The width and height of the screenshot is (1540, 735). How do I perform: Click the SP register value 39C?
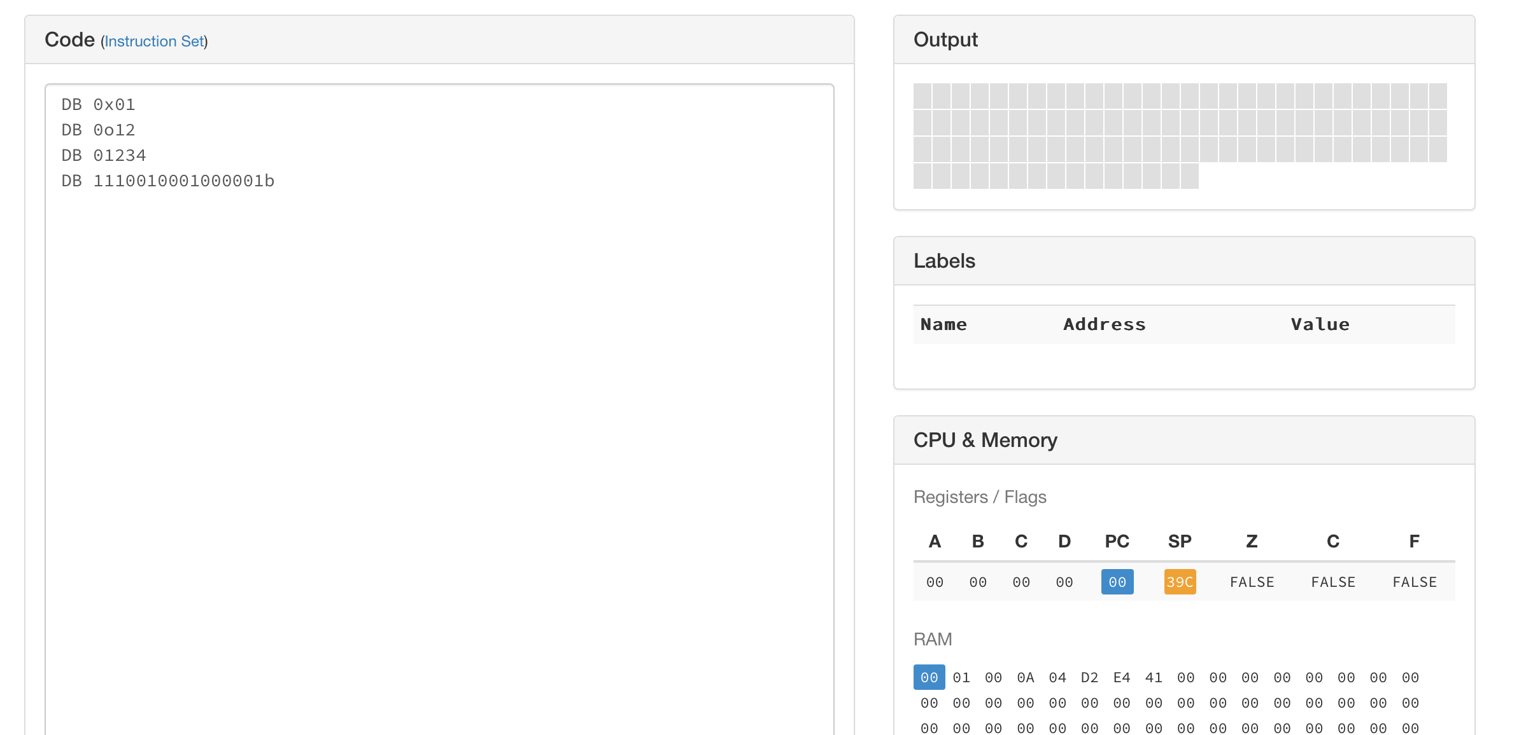click(x=1180, y=582)
